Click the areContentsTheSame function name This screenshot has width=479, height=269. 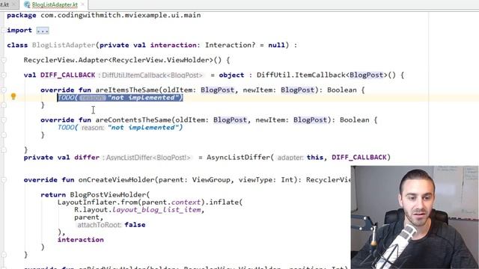133,120
